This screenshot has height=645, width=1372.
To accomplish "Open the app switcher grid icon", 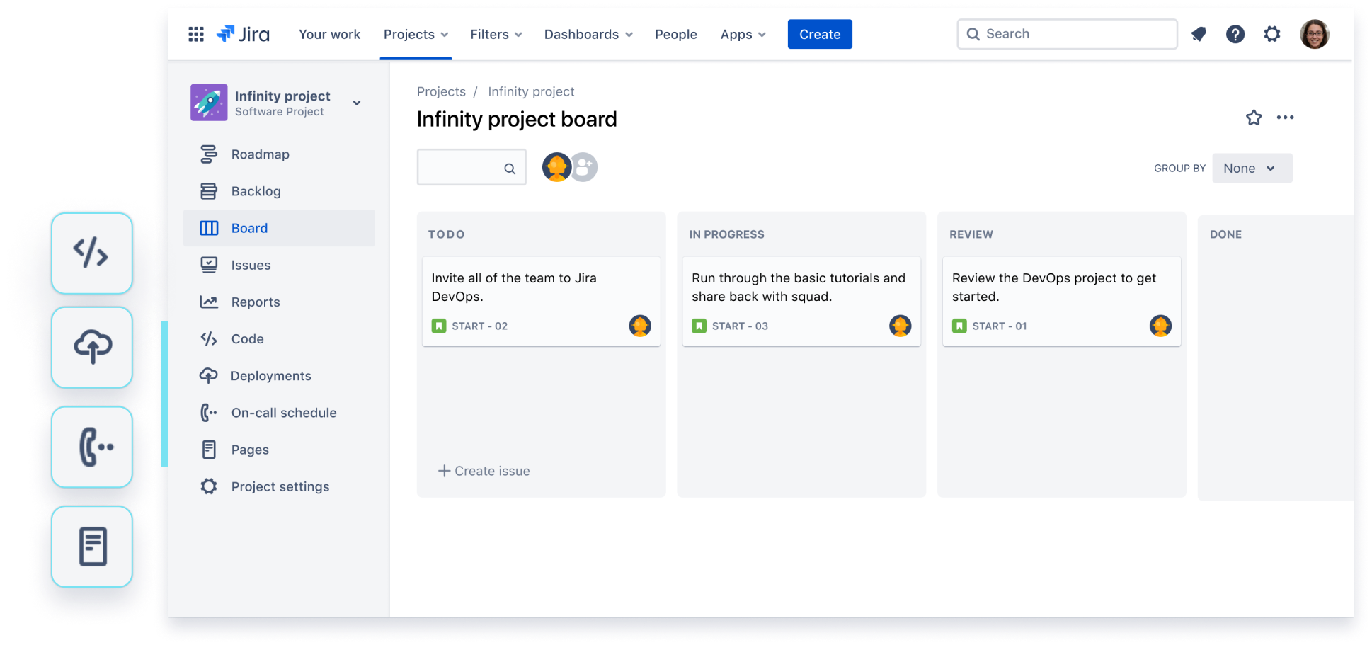I will [195, 33].
